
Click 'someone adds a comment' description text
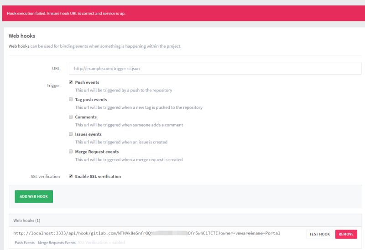click(129, 125)
